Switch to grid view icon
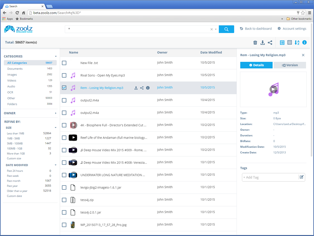The width and height of the screenshot is (314, 236). 289,43
